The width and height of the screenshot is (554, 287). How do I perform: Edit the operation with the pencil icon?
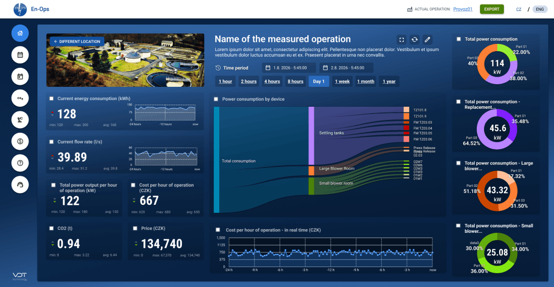pyautogui.click(x=427, y=39)
